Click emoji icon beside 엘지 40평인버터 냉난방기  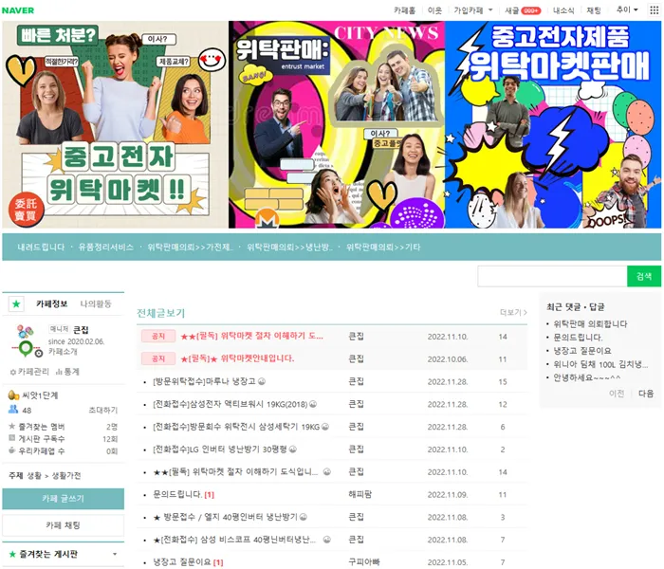[x=304, y=517]
